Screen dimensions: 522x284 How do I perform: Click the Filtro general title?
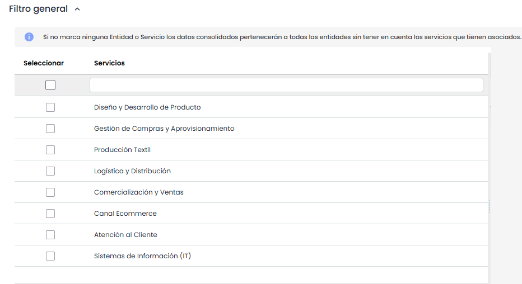click(38, 9)
